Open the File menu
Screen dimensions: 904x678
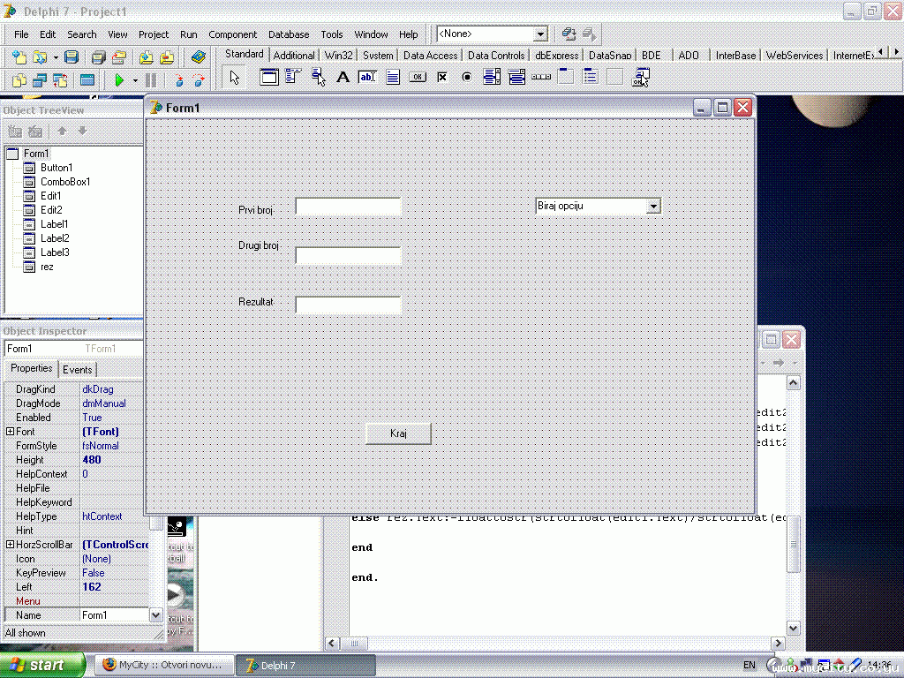21,34
